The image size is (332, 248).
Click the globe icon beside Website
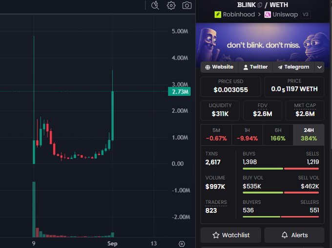pyautogui.click(x=207, y=67)
